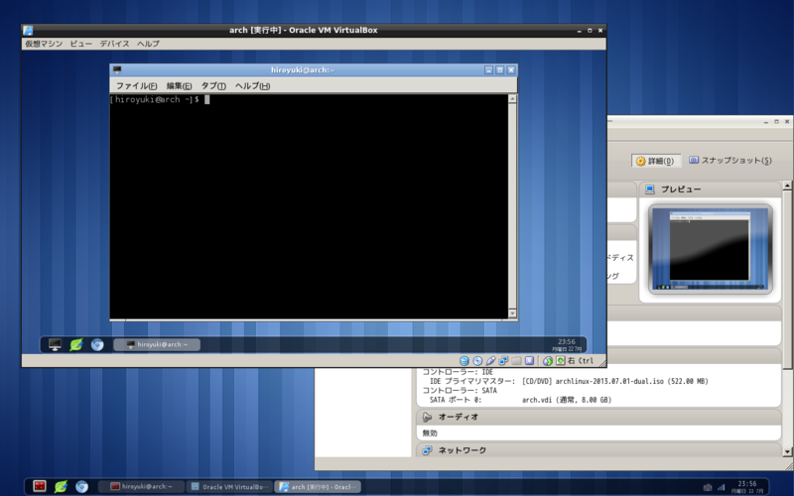The image size is (794, 496).
Task: Click the arch.vdi (通常, 8.00 GB) entry
Action: [x=567, y=400]
